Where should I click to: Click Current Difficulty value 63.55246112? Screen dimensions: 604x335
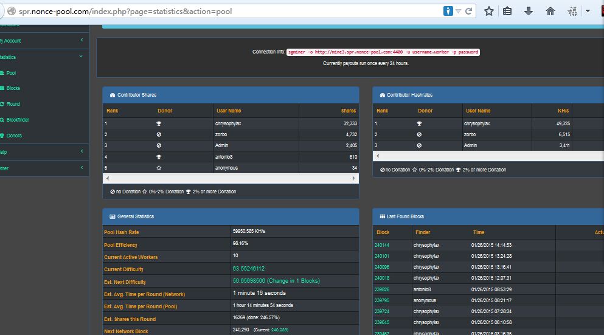[x=248, y=268]
